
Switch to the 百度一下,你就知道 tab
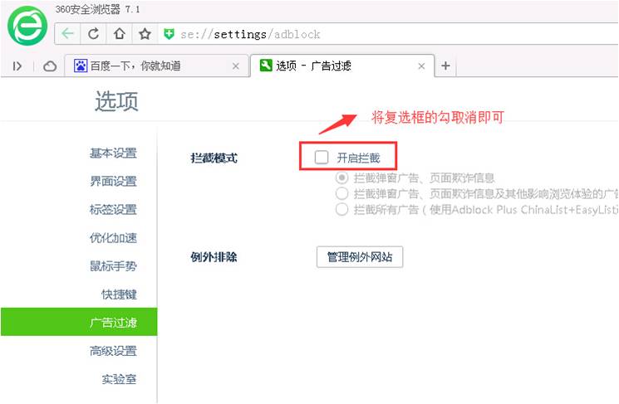coord(150,66)
